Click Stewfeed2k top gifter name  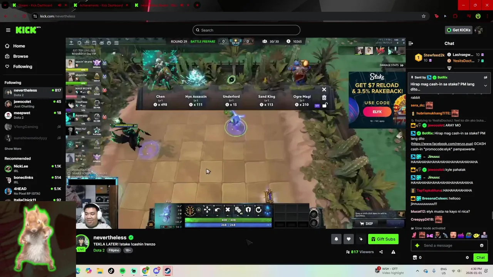pyautogui.click(x=434, y=55)
